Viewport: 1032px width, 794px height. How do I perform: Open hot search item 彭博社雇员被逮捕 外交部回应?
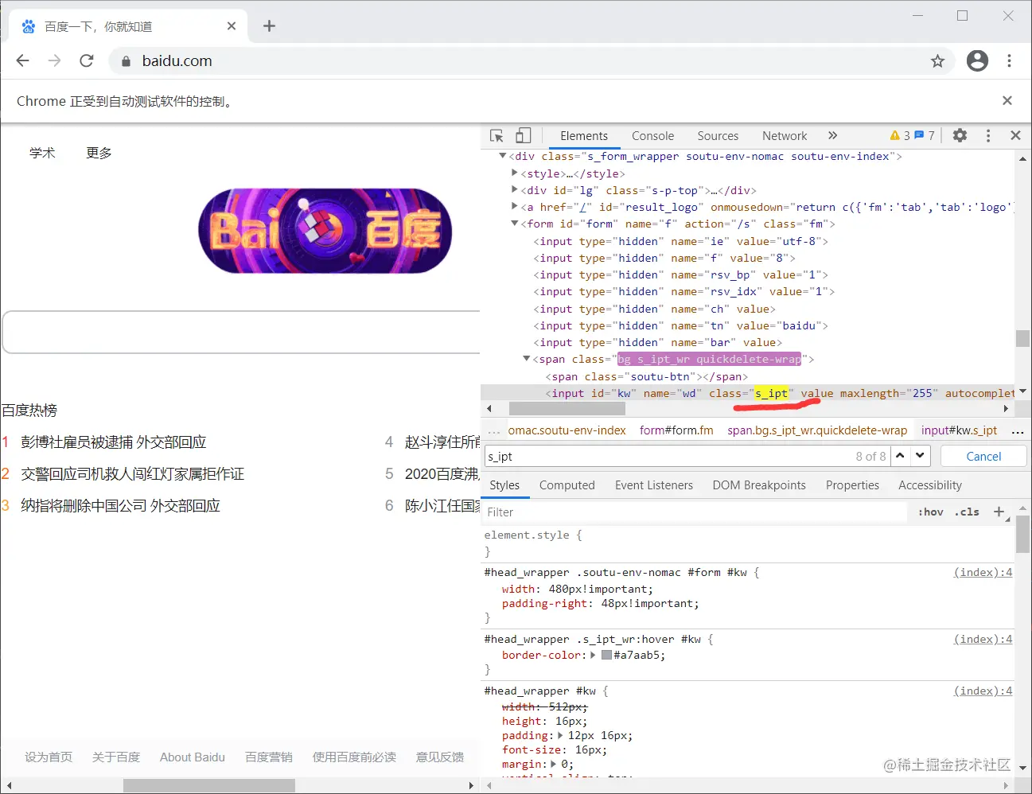click(113, 442)
